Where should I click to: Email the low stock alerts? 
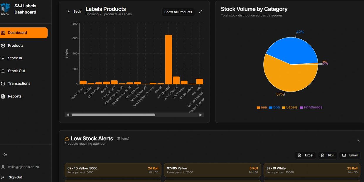point(350,155)
